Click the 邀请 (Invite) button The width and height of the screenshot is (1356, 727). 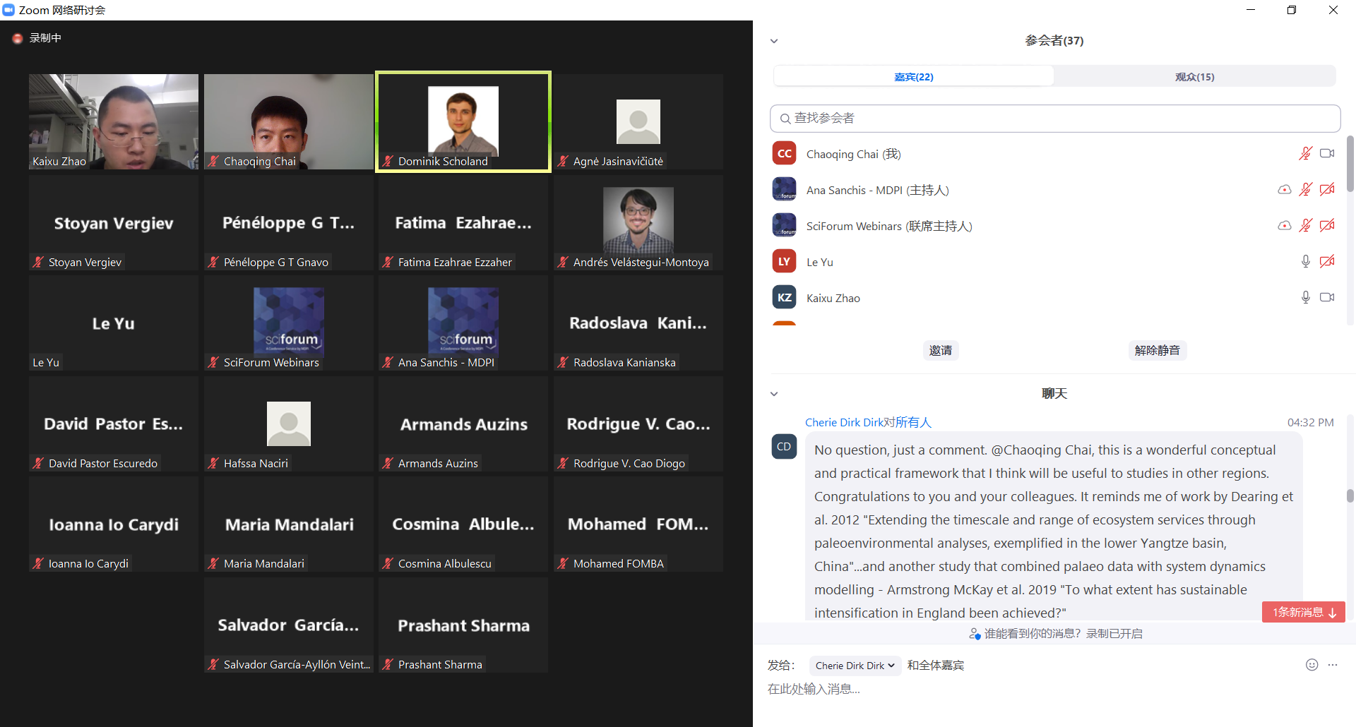tap(940, 350)
